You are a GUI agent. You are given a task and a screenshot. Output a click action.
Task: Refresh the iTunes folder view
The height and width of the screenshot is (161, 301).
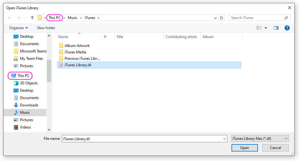coord(222,18)
